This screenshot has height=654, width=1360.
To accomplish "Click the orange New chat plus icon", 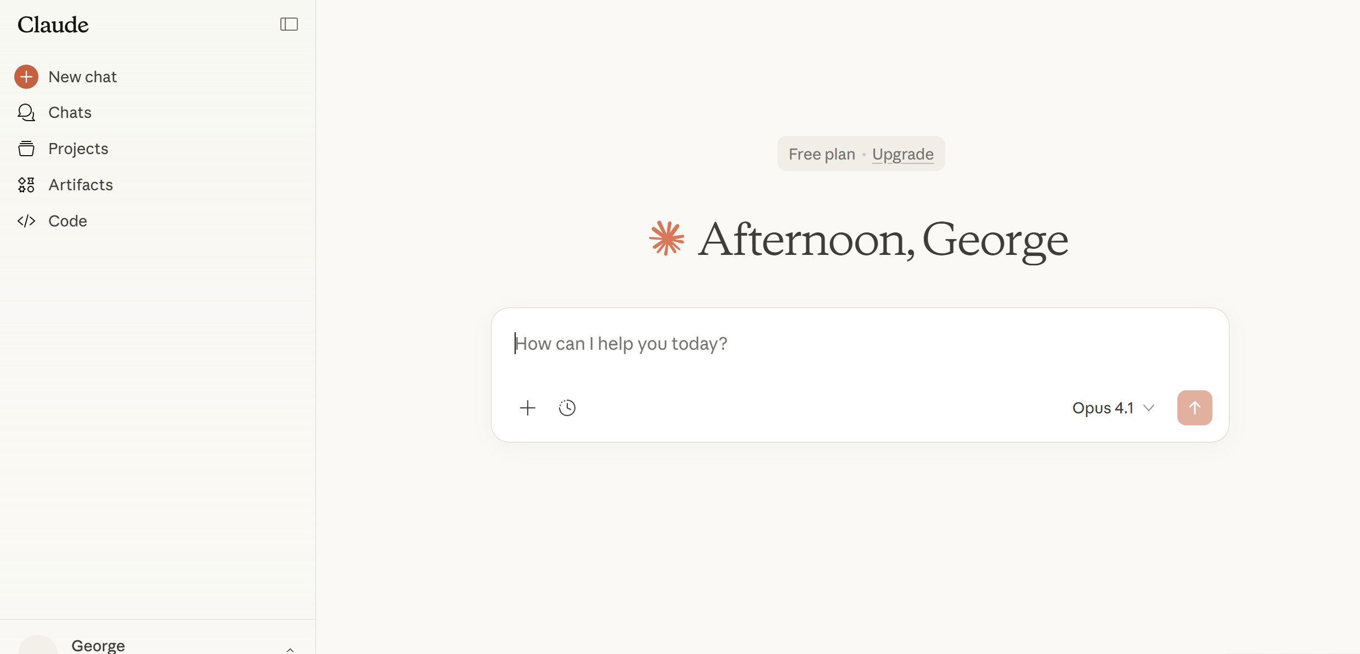I will [26, 77].
